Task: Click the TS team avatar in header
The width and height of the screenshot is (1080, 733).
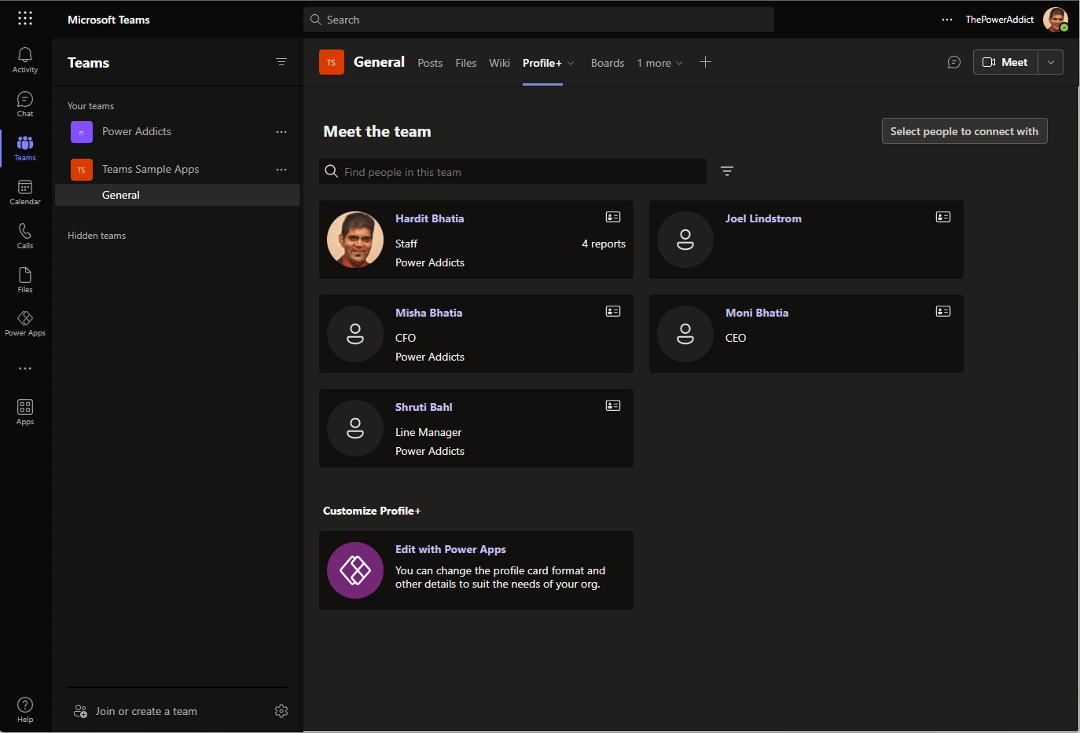Action: click(332, 62)
